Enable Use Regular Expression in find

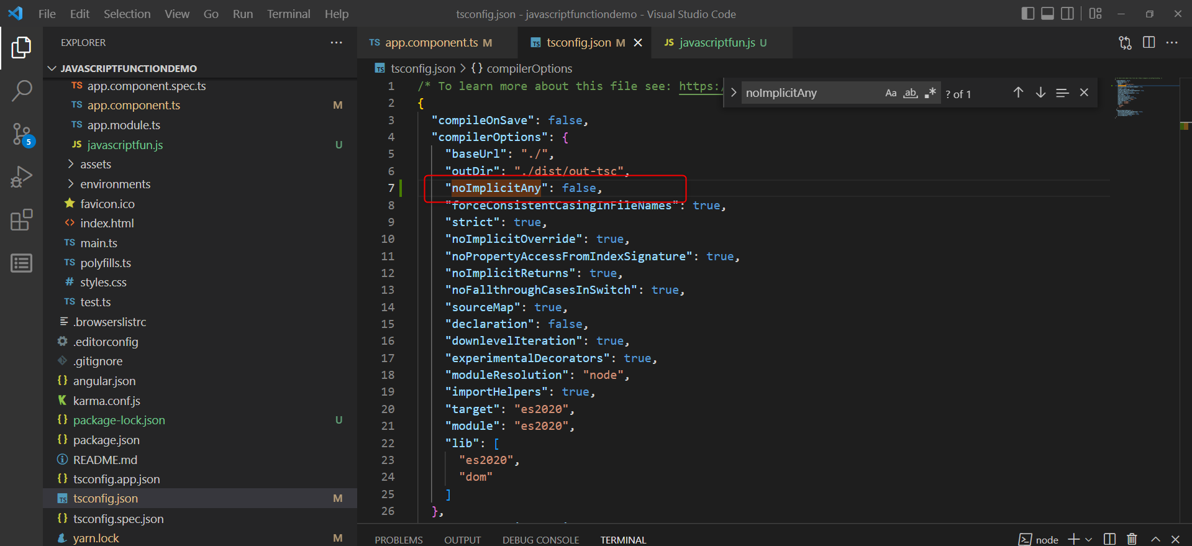tap(930, 93)
